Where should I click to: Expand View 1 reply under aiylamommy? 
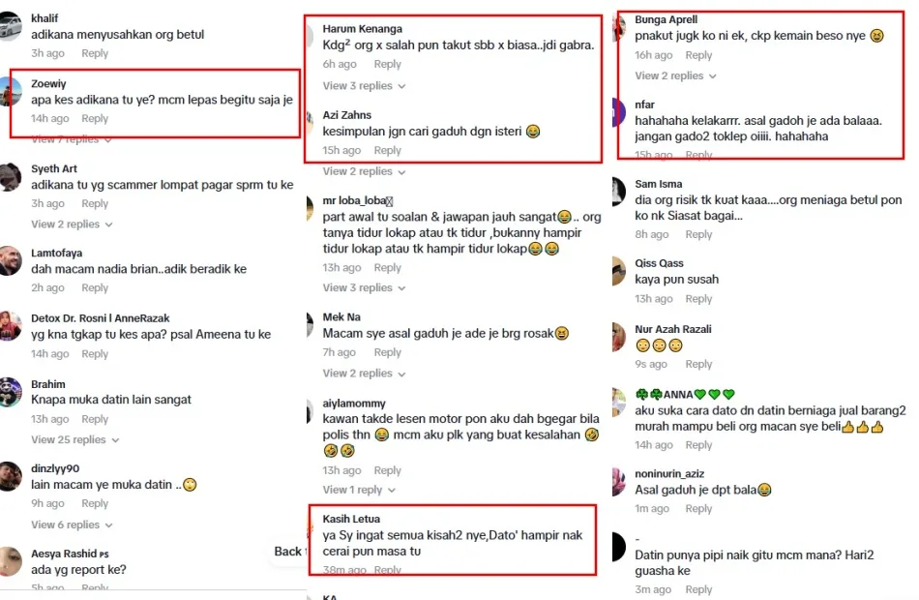(359, 490)
